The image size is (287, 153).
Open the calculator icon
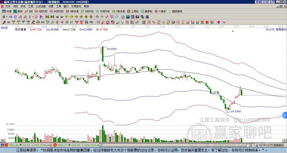[128, 17]
